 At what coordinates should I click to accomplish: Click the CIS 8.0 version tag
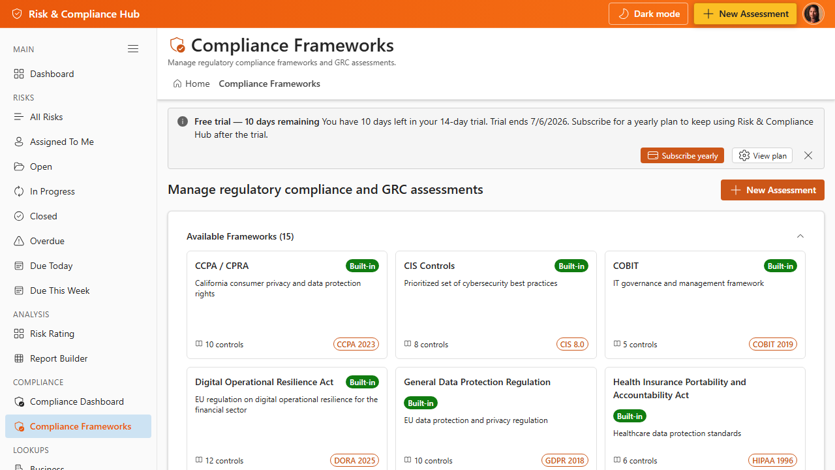click(x=573, y=344)
